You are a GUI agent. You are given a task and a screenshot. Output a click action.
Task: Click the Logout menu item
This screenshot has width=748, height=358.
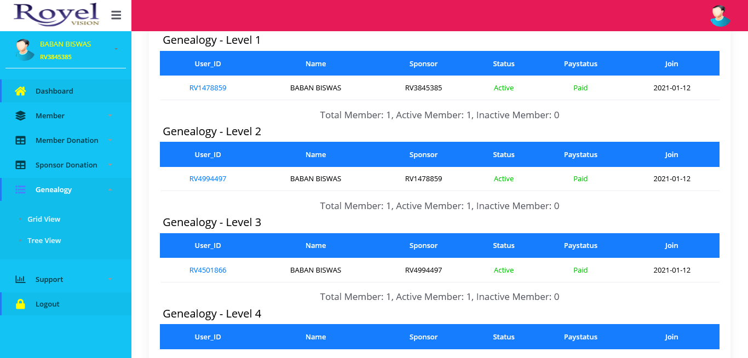(x=66, y=304)
